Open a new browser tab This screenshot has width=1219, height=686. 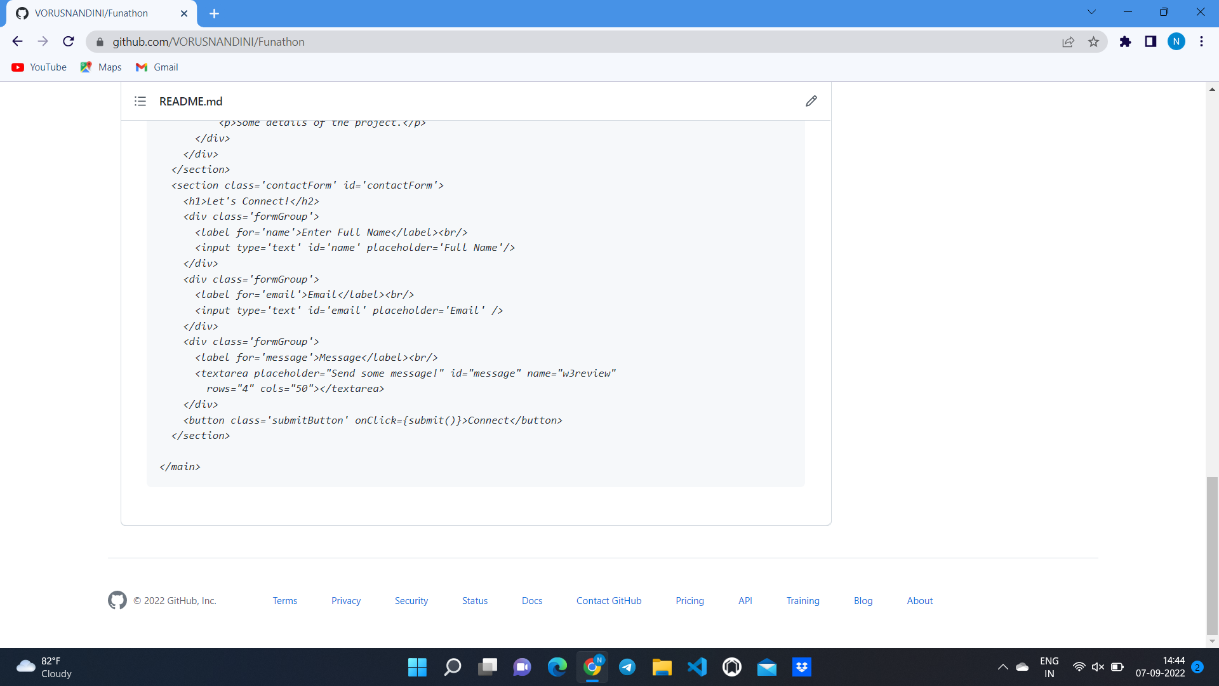pyautogui.click(x=214, y=13)
